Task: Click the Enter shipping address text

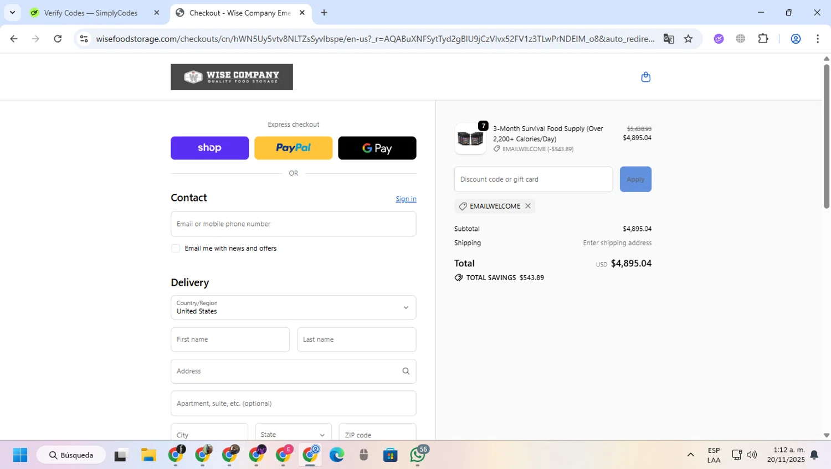Action: [x=617, y=243]
